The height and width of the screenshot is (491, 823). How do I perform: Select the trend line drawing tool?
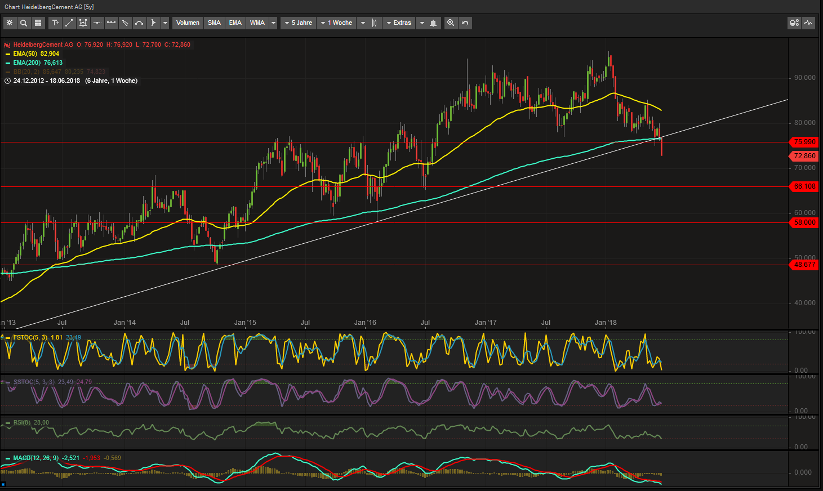pos(69,23)
